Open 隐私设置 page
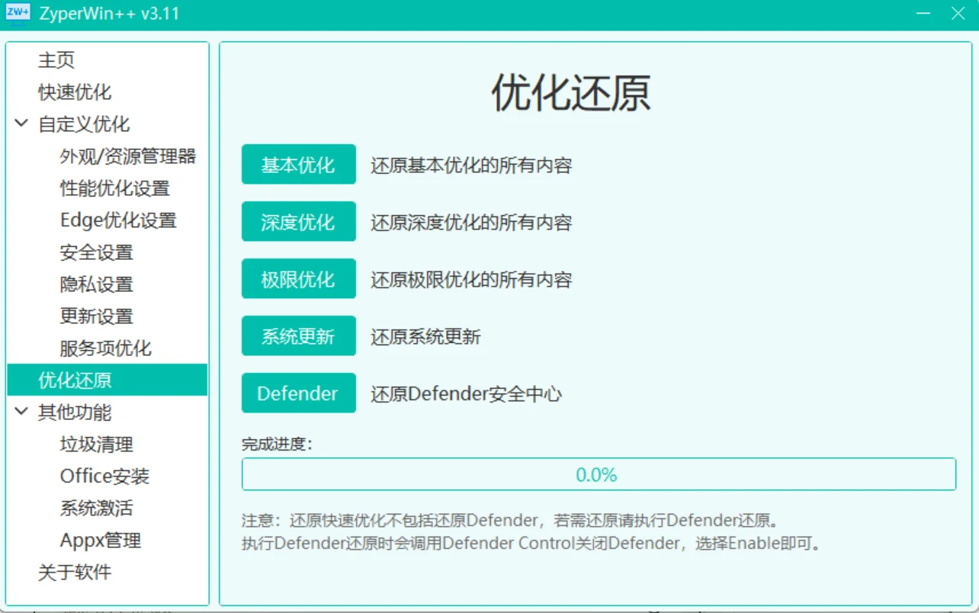The height and width of the screenshot is (613, 979). coord(96,284)
